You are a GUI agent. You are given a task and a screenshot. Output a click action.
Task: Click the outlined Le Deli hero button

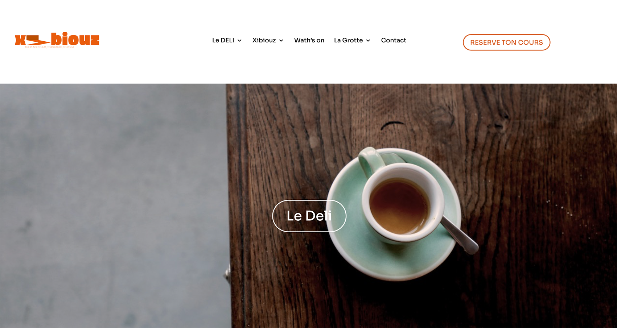coord(309,216)
